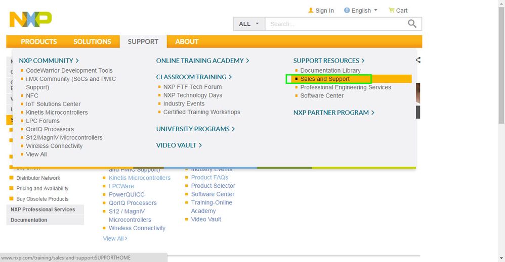Click the page vertical scrollbar
Viewport: 505px width, 262px height.
pyautogui.click(x=501, y=64)
